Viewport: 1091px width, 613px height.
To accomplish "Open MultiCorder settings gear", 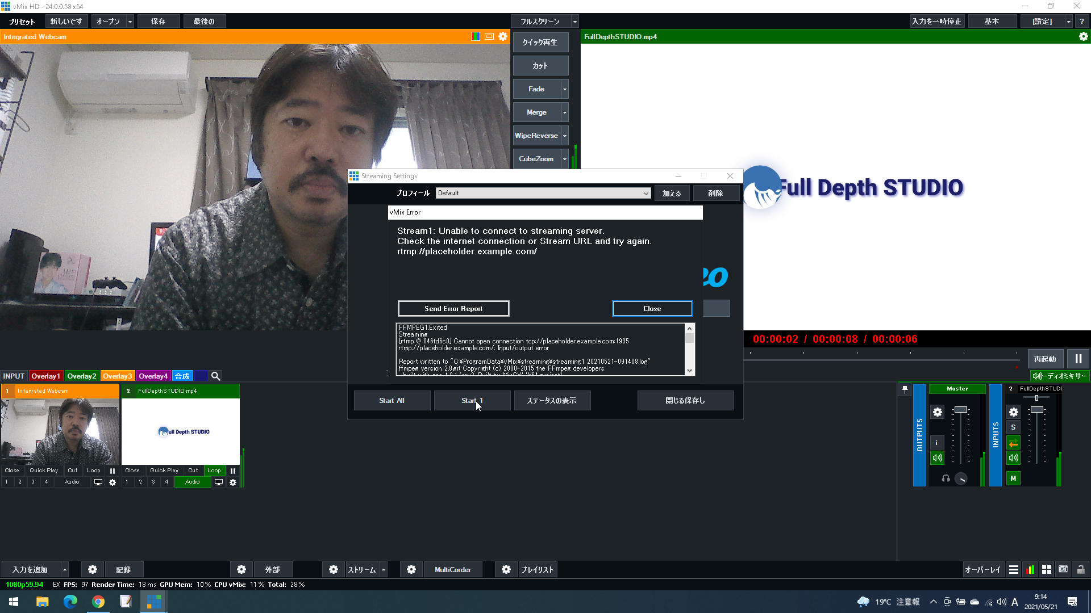I will (411, 569).
